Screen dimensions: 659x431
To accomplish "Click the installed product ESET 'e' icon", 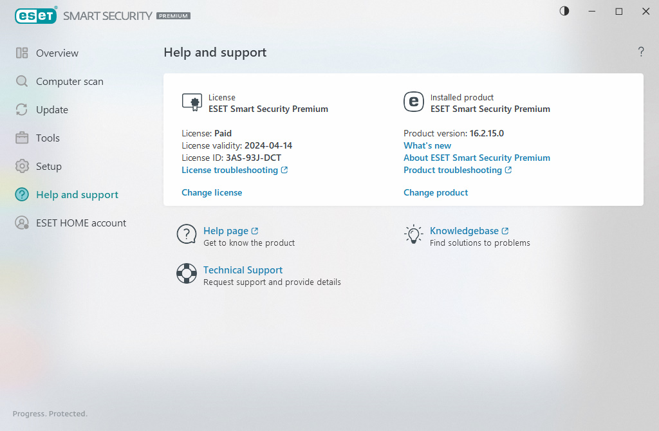I will pyautogui.click(x=414, y=102).
